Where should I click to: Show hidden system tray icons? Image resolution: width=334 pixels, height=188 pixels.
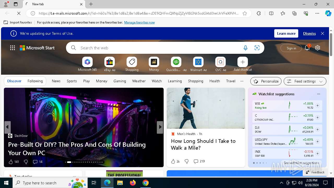click(x=281, y=183)
